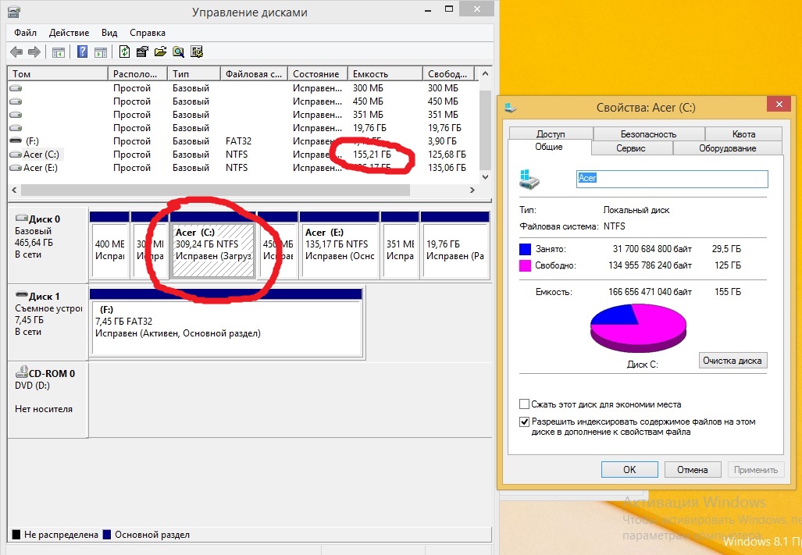Uncheck allow indexing files checkbox
This screenshot has height=555, width=802.
pos(525,422)
